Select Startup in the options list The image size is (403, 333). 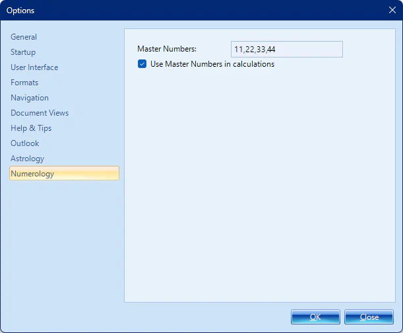click(23, 52)
